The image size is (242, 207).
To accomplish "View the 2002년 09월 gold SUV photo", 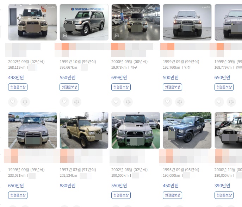I will (32, 23).
